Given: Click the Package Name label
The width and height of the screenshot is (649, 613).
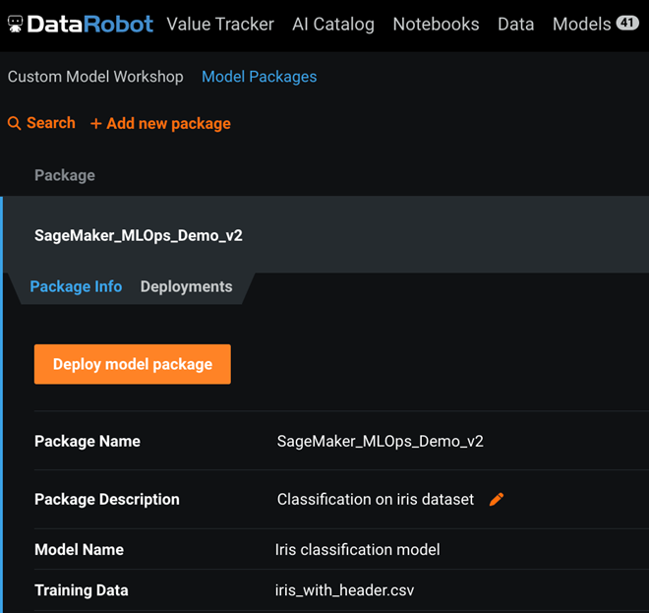Looking at the screenshot, I should (88, 441).
